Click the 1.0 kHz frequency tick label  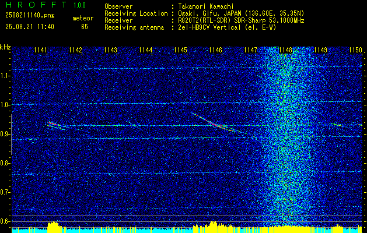(x=5, y=105)
